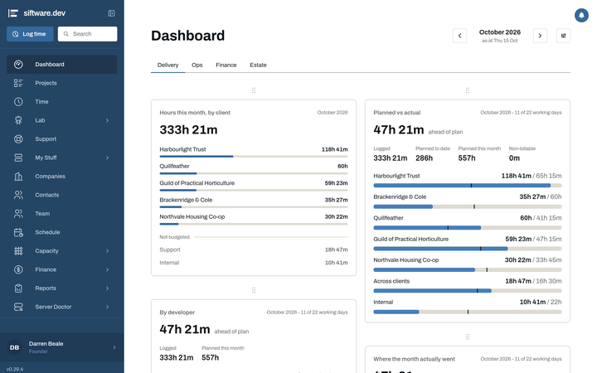Switch to the Ops tab
Screen dimensions: 597x373
coord(197,65)
